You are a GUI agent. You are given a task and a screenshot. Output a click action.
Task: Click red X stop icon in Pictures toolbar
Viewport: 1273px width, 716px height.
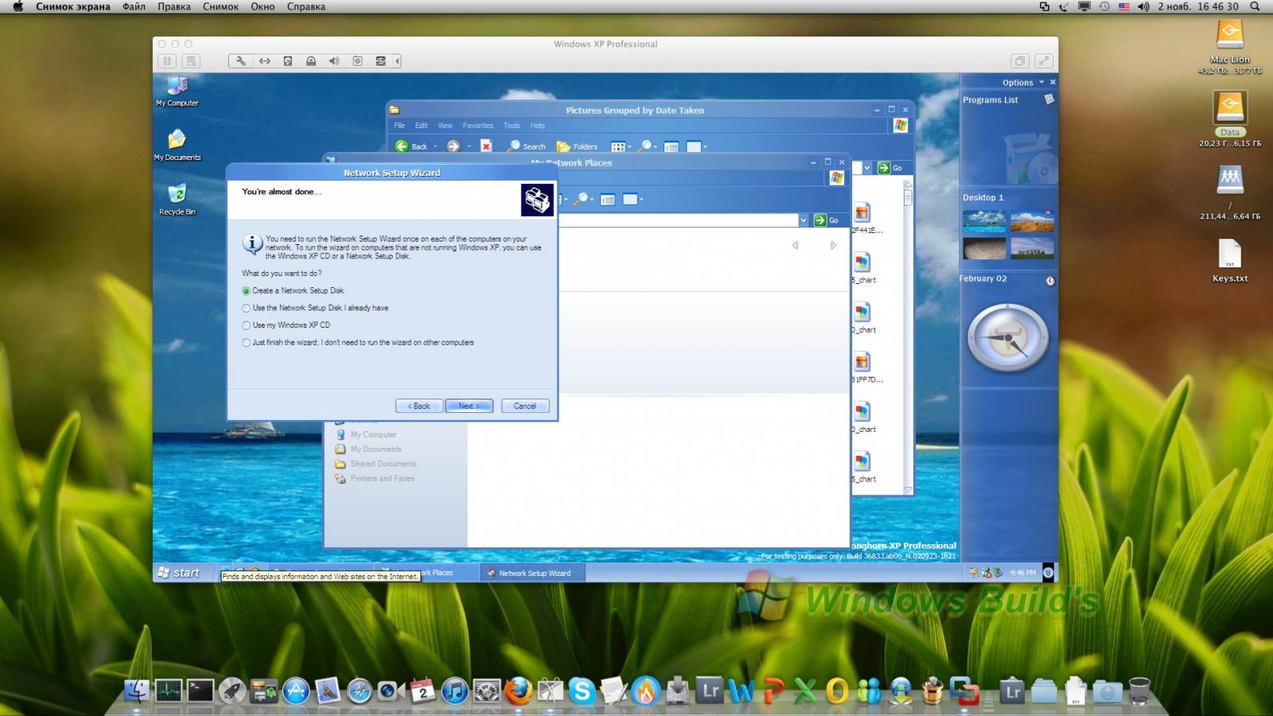[486, 146]
